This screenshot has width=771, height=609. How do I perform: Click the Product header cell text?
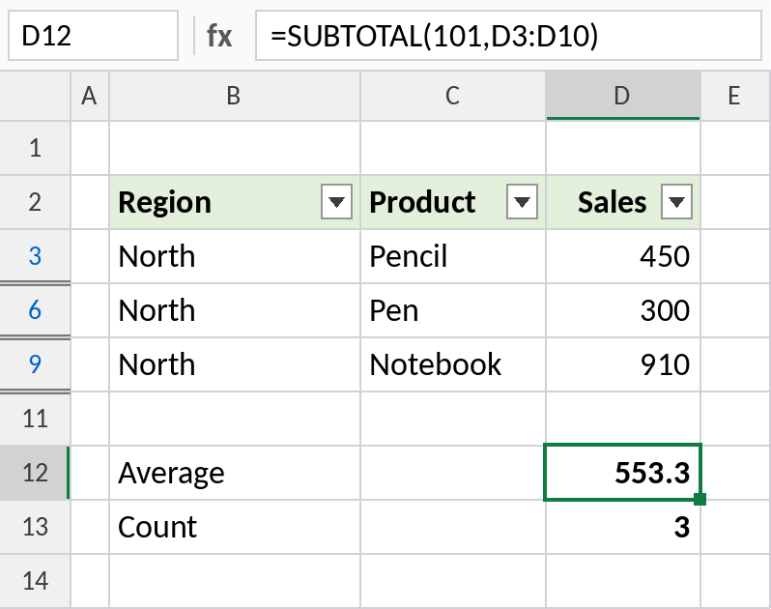tap(422, 202)
